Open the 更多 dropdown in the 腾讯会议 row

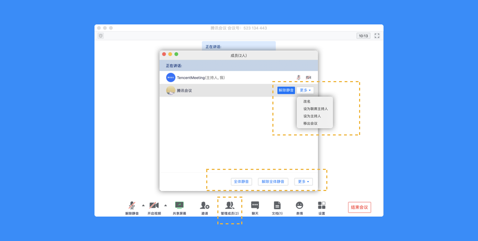tap(305, 90)
